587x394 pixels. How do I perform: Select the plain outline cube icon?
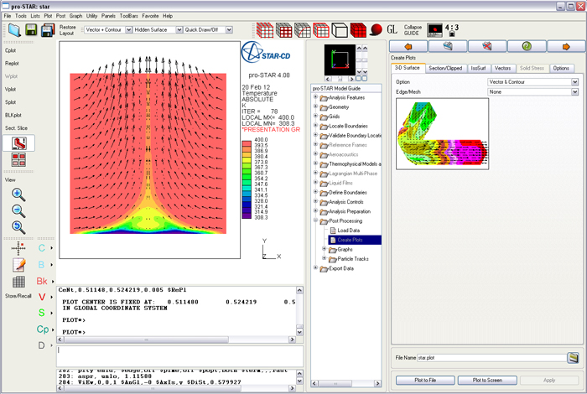tap(340, 30)
